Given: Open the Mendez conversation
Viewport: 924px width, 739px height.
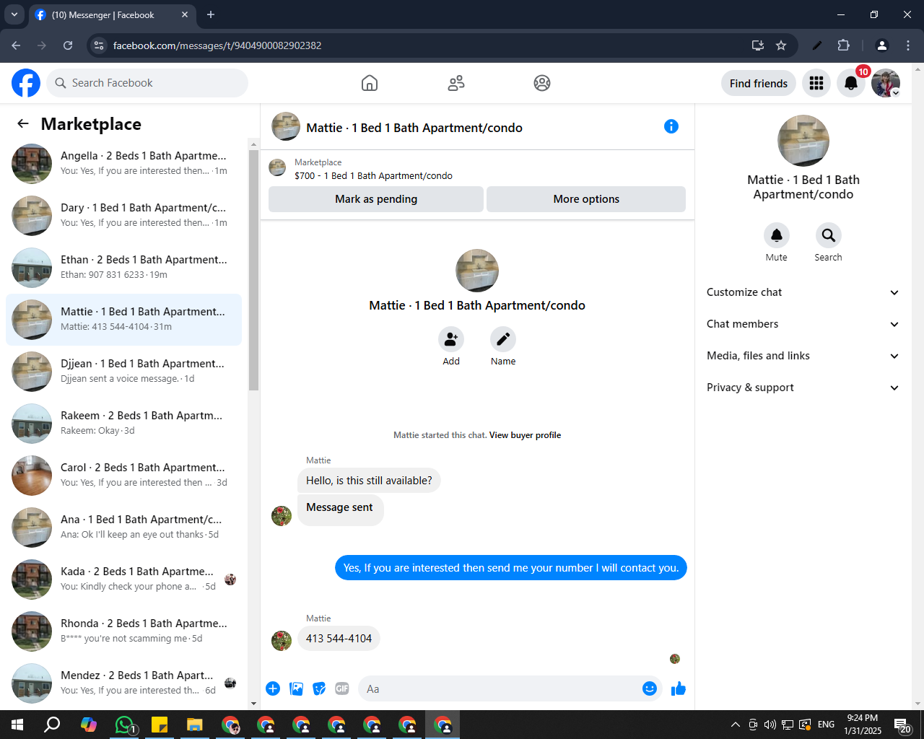Looking at the screenshot, I should [123, 683].
